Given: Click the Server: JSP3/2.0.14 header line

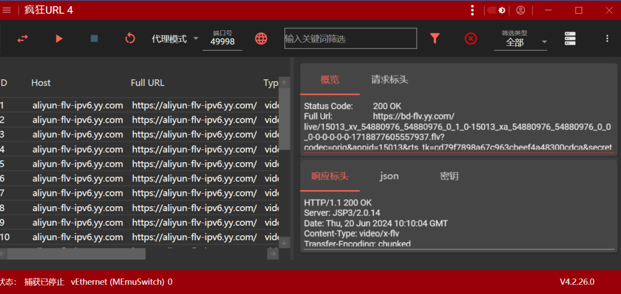Looking at the screenshot, I should [x=342, y=213].
